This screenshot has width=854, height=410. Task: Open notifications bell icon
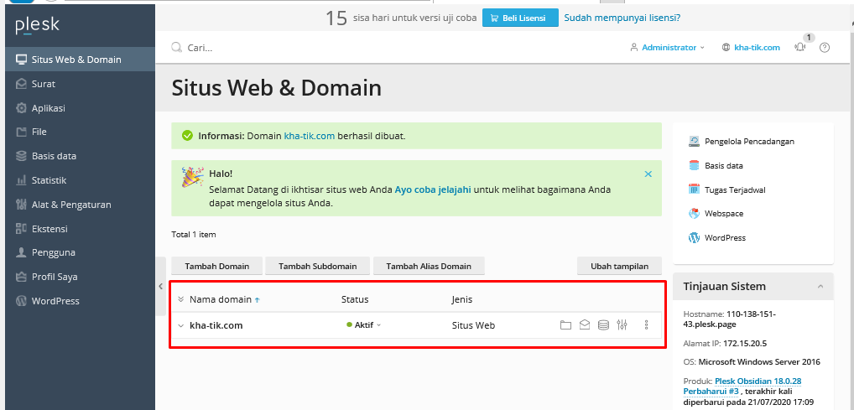[x=799, y=47]
